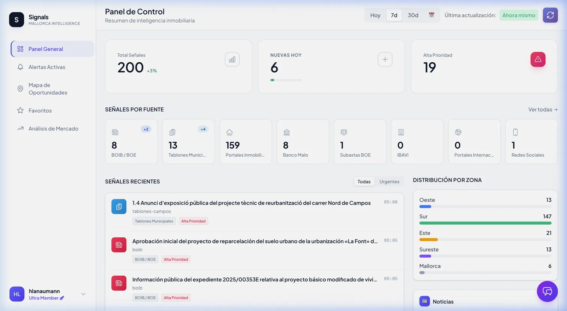Expand the hlanaumann account menu chevron
Image resolution: width=567 pixels, height=311 pixels.
coord(83,294)
